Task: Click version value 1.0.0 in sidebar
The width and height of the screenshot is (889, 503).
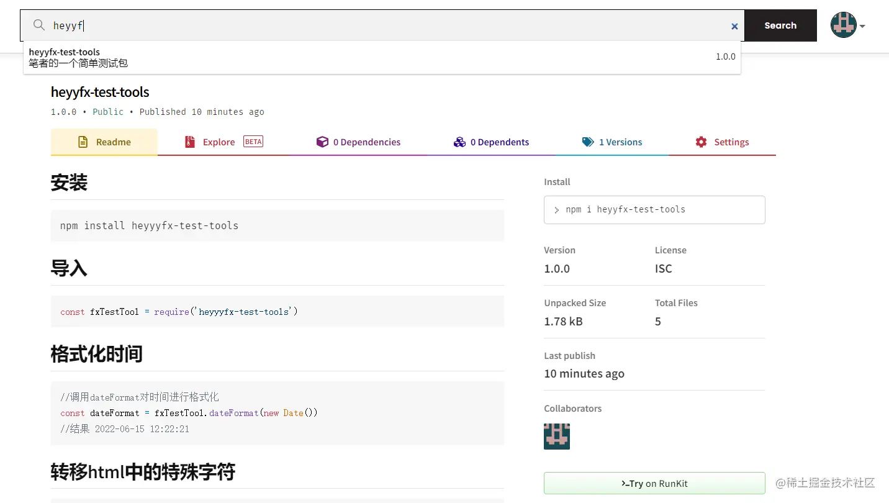Action: 557,269
